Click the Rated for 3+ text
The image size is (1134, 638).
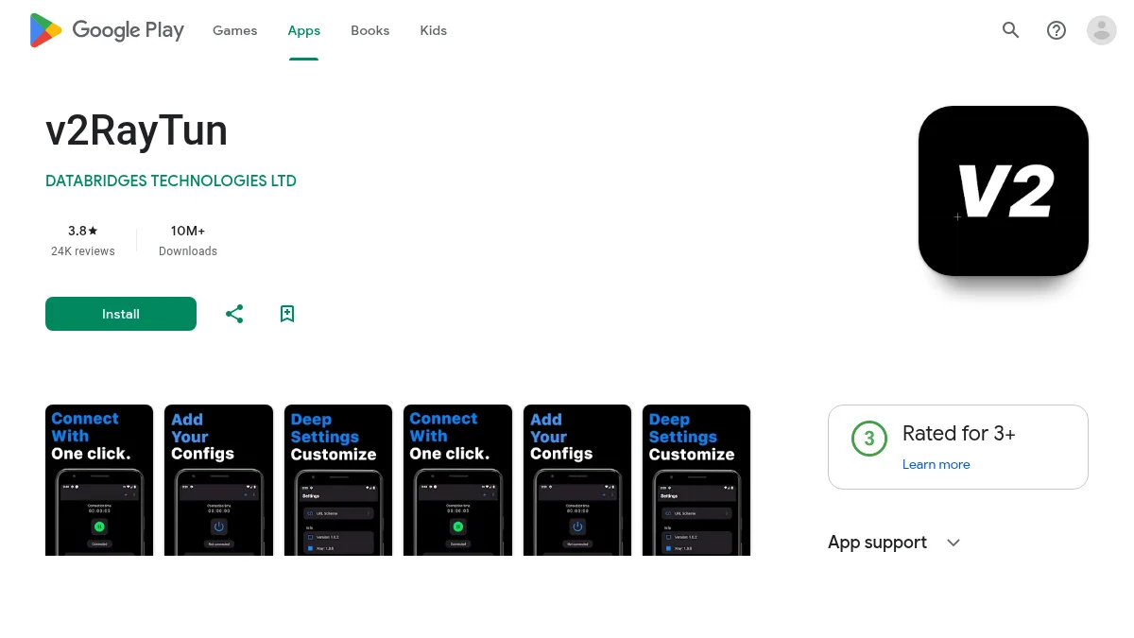(959, 433)
